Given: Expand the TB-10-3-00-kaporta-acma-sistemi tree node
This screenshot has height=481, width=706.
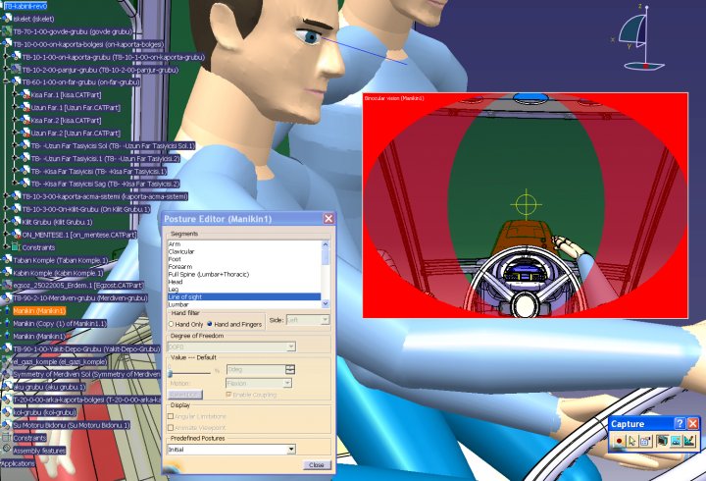Looking at the screenshot, I should pyautogui.click(x=6, y=195).
